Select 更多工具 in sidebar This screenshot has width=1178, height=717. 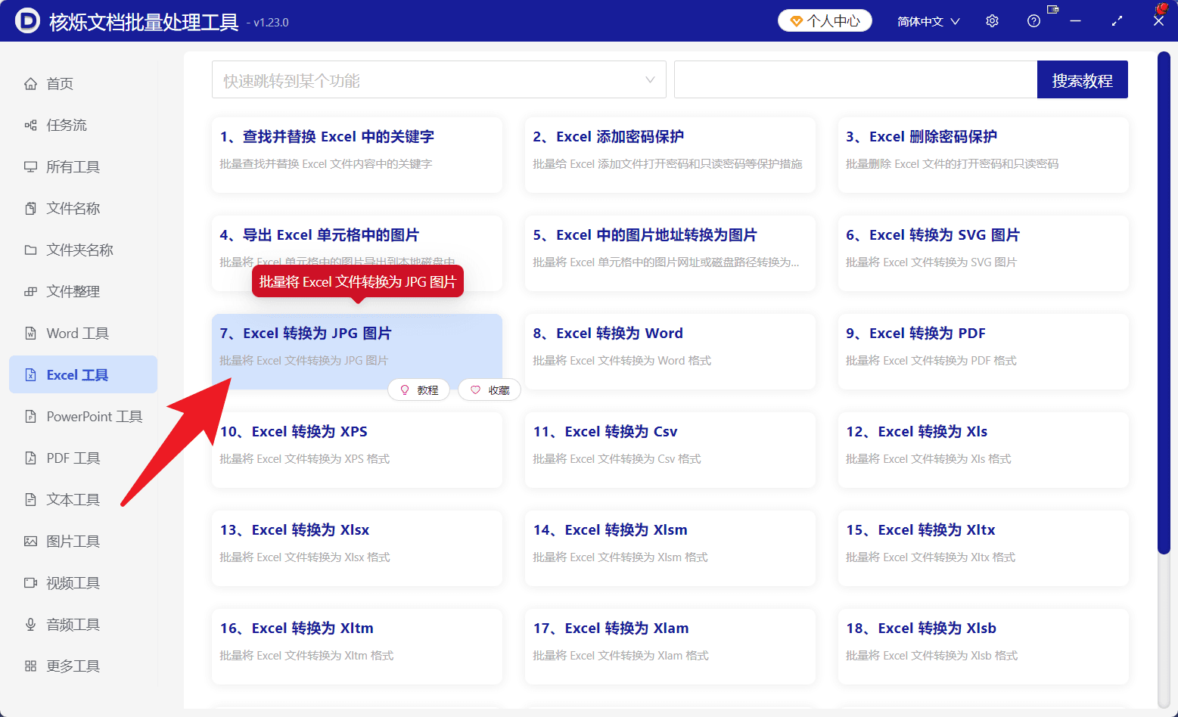[x=83, y=666]
